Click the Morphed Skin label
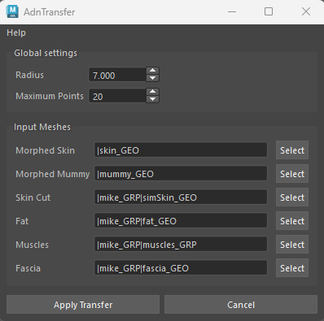The width and height of the screenshot is (324, 321). tap(45, 150)
